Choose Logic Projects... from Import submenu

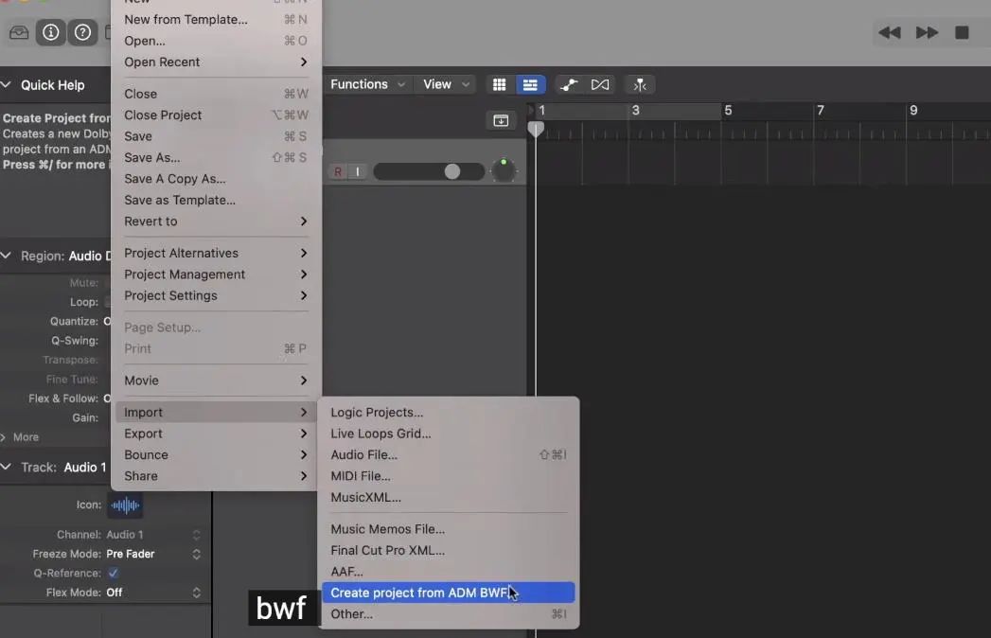pyautogui.click(x=448, y=413)
